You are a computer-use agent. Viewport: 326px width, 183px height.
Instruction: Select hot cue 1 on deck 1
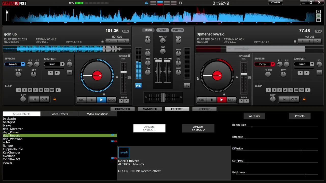pos(110,41)
